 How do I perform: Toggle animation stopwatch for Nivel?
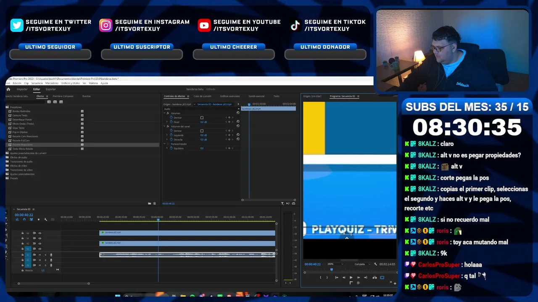pos(171,122)
